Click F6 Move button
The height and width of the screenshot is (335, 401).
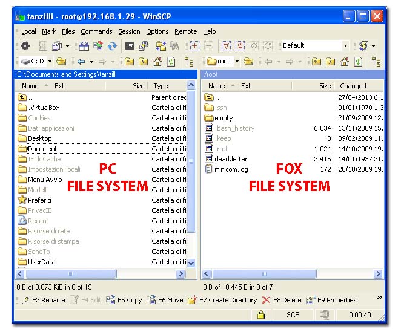165,300
